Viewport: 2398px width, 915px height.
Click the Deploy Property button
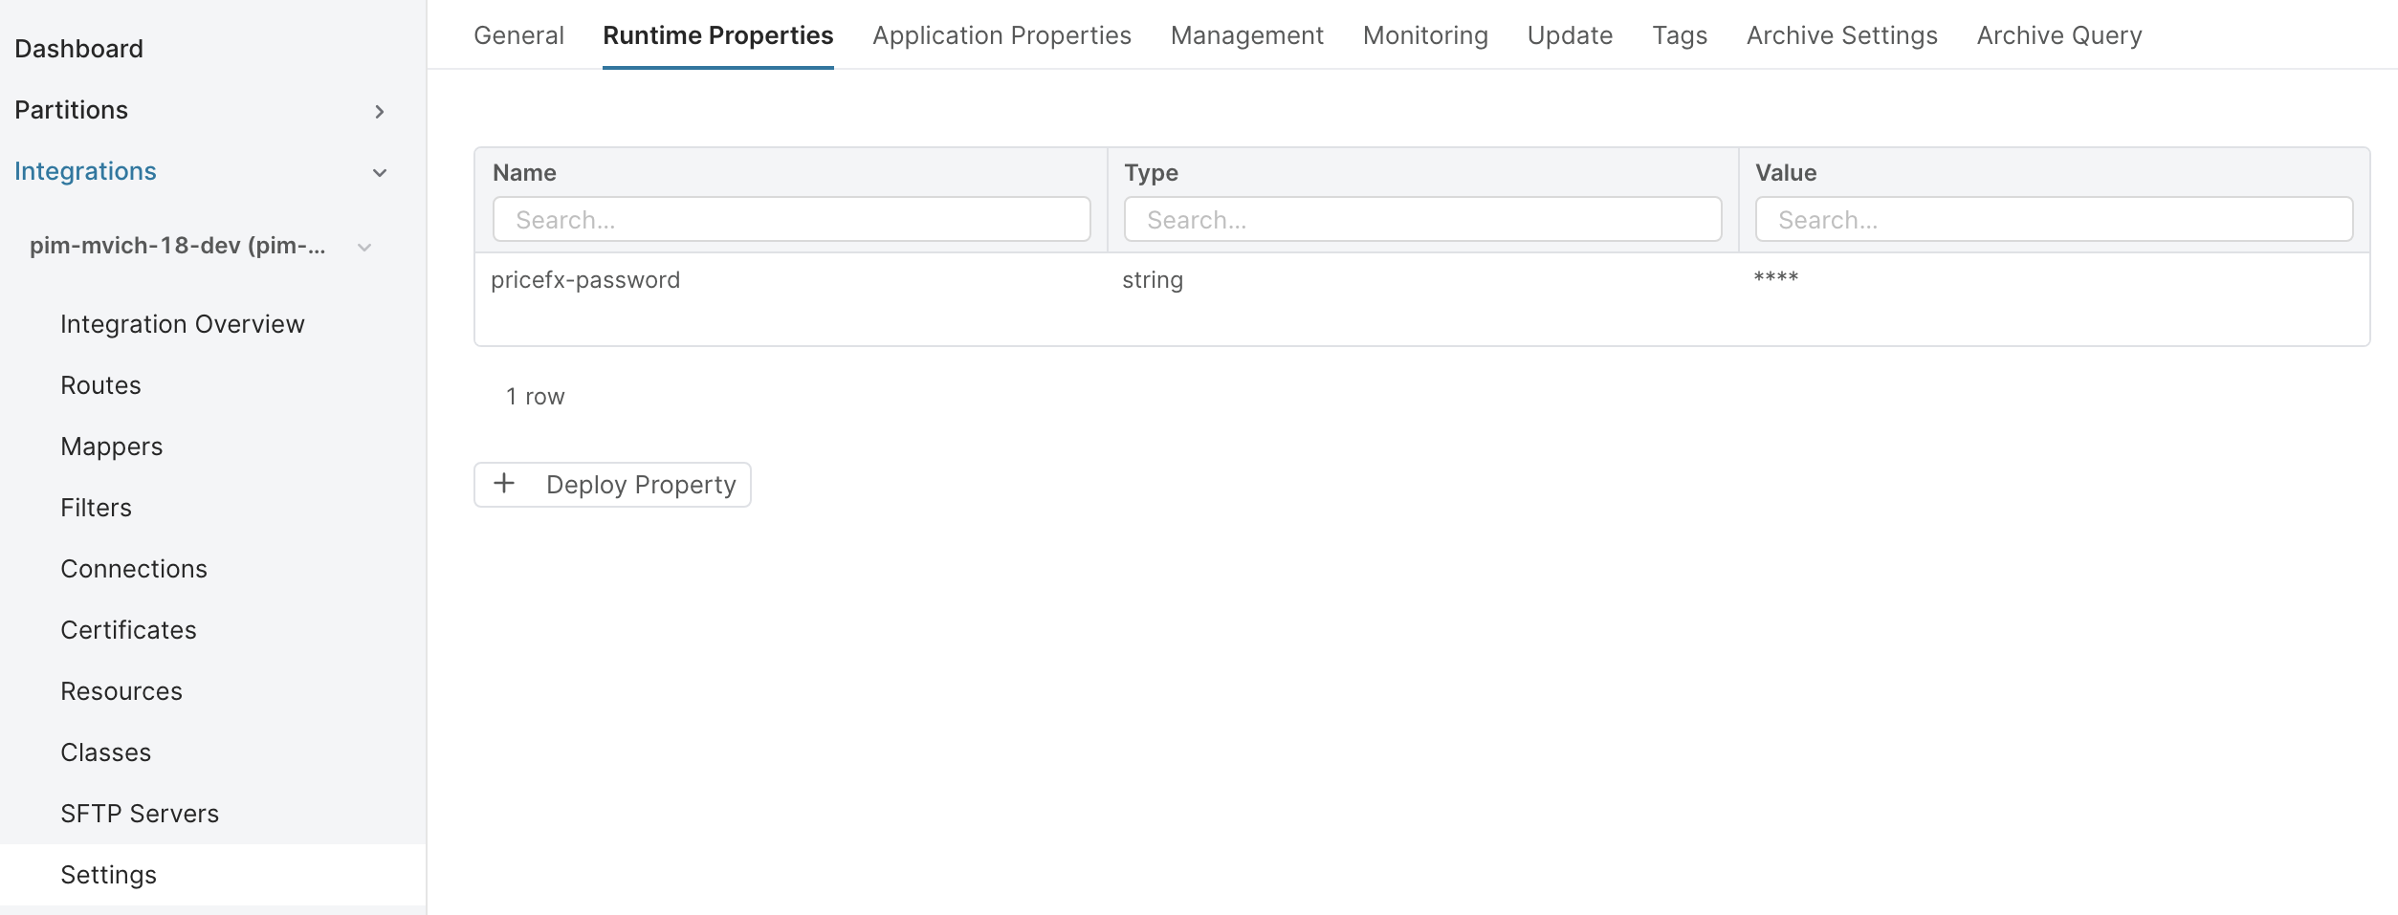pyautogui.click(x=612, y=484)
